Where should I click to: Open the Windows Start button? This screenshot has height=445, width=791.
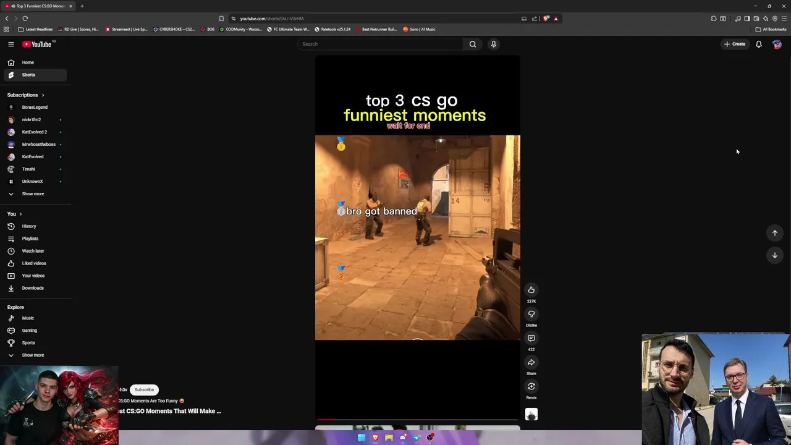pyautogui.click(x=362, y=438)
